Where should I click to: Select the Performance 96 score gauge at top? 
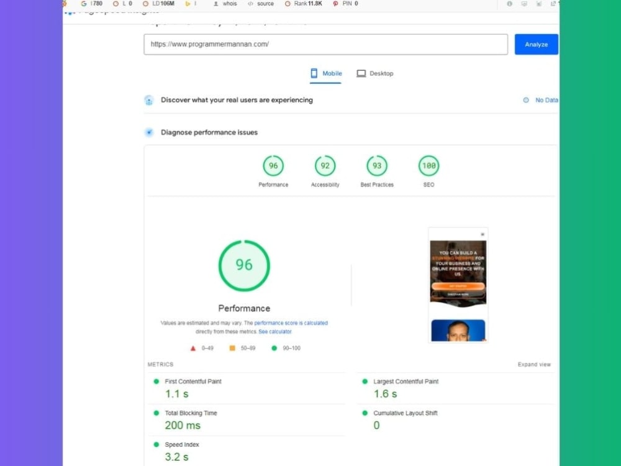click(x=273, y=166)
